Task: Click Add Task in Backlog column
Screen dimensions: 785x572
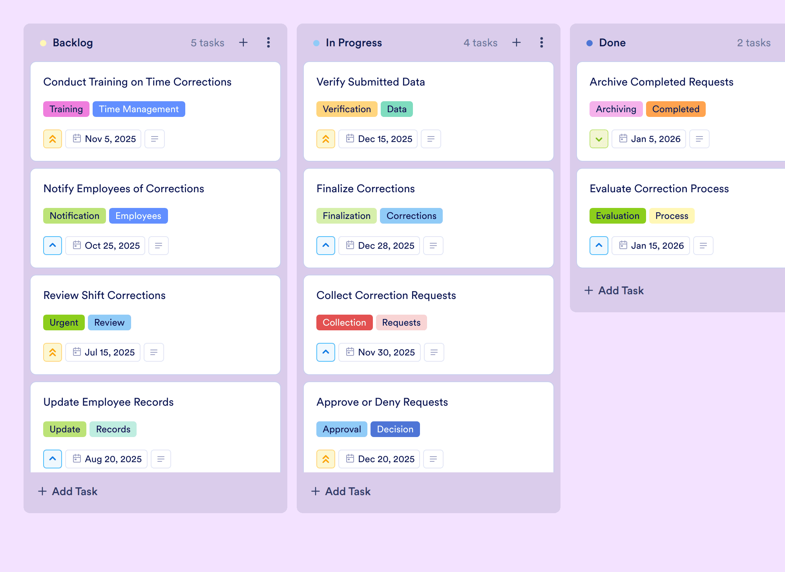Action: (68, 491)
